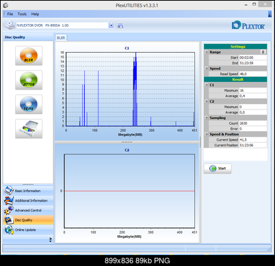The image size is (275, 266).
Task: Click the Sampling Error value 0
Action: click(252, 129)
